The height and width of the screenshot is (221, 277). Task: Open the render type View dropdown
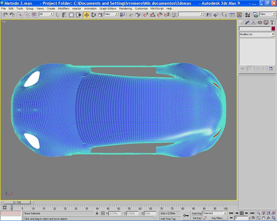tap(274, 14)
